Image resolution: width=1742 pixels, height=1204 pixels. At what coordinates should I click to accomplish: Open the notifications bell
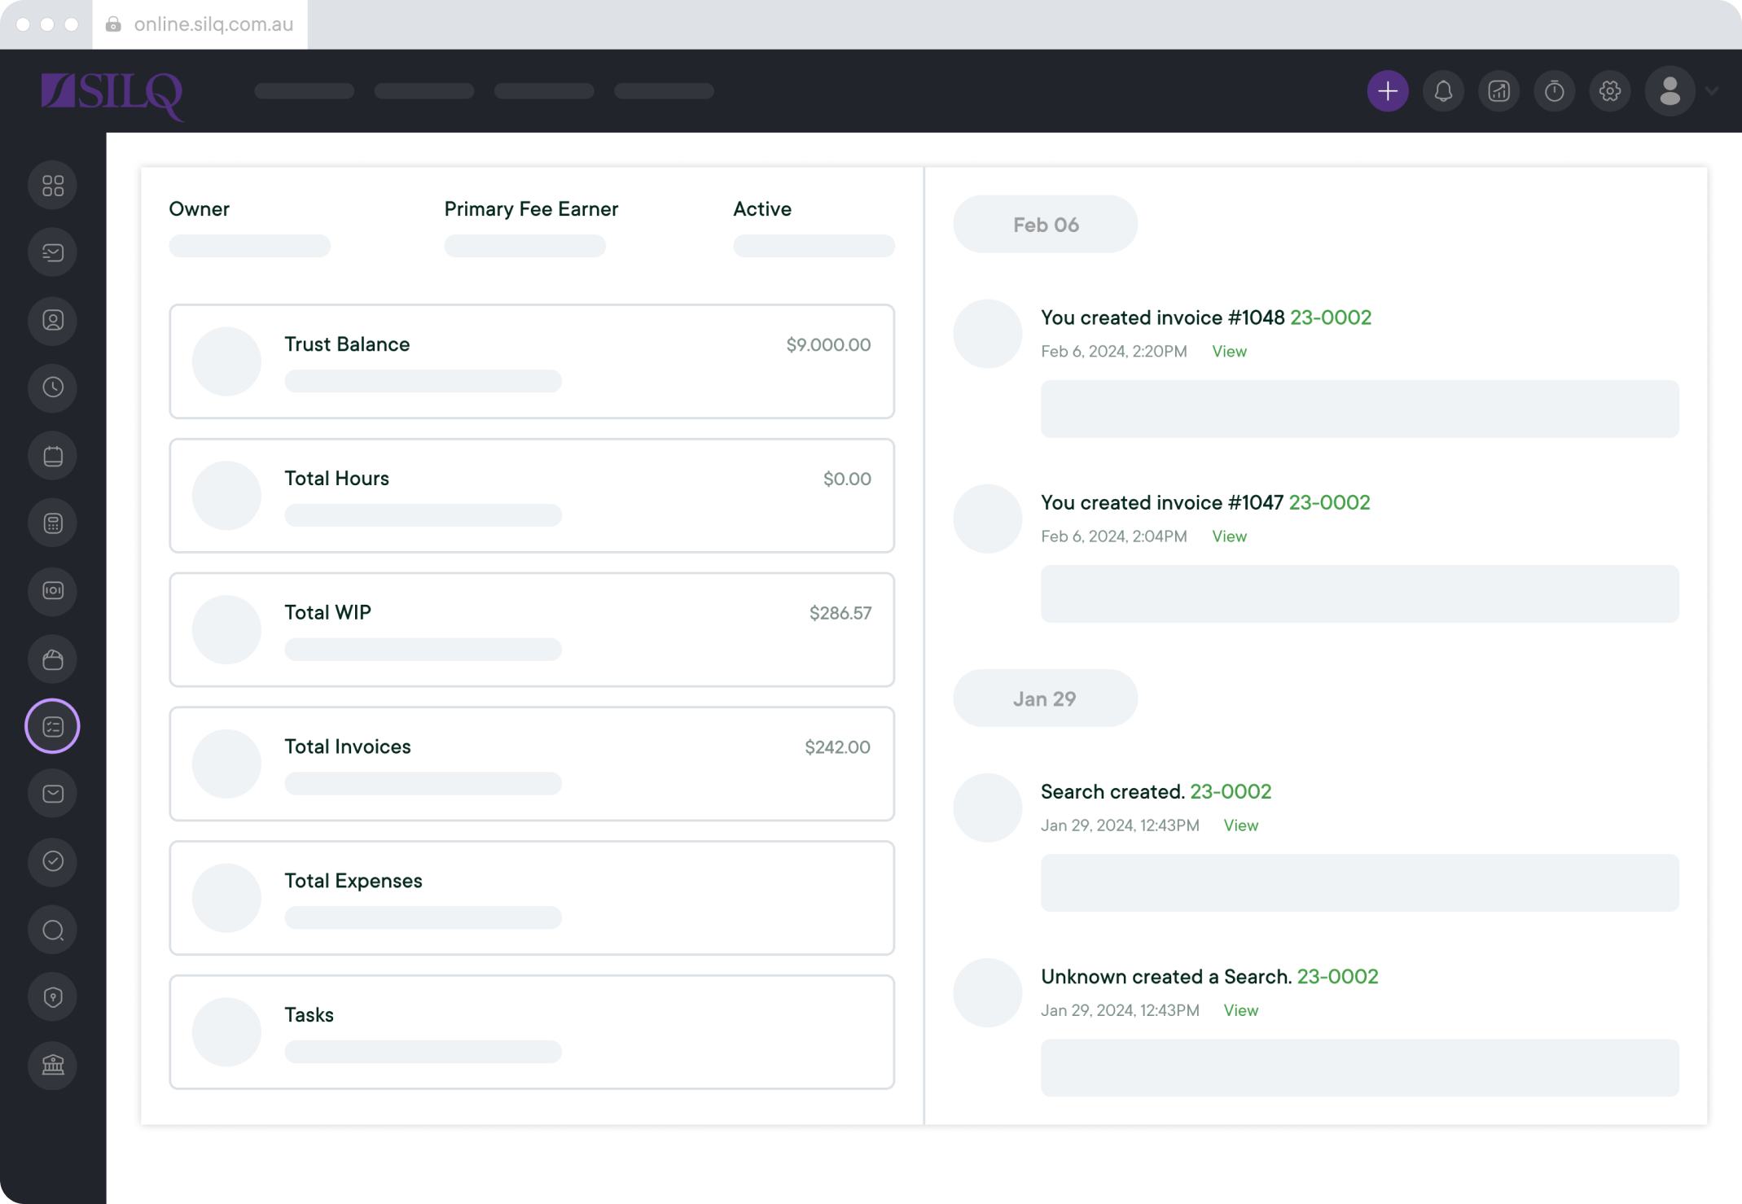point(1443,91)
